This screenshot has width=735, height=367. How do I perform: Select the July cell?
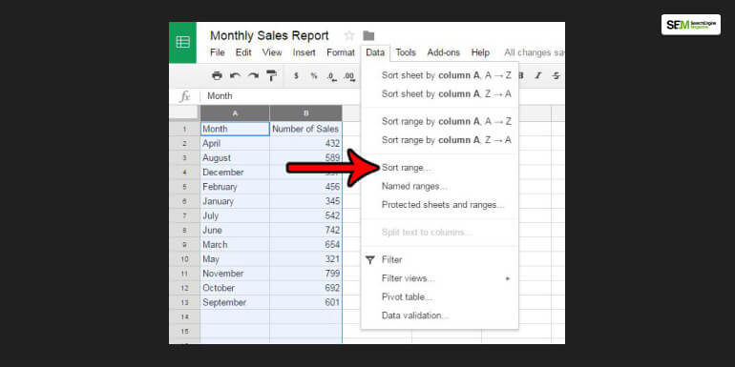tap(235, 215)
